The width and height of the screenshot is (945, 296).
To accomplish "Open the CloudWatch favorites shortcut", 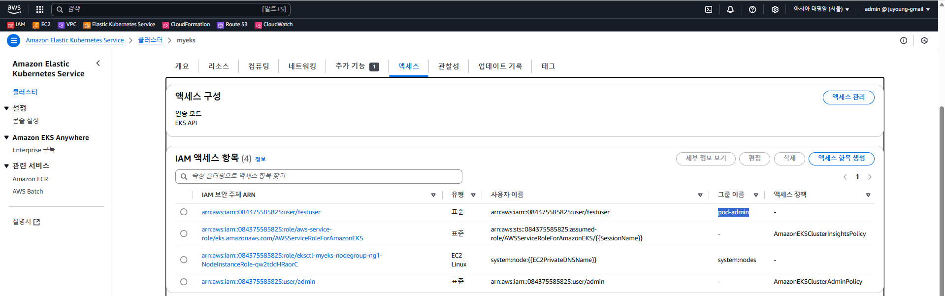I will [x=274, y=25].
